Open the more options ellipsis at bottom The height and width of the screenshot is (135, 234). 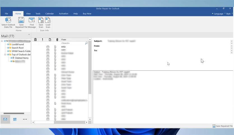[x=25, y=119]
